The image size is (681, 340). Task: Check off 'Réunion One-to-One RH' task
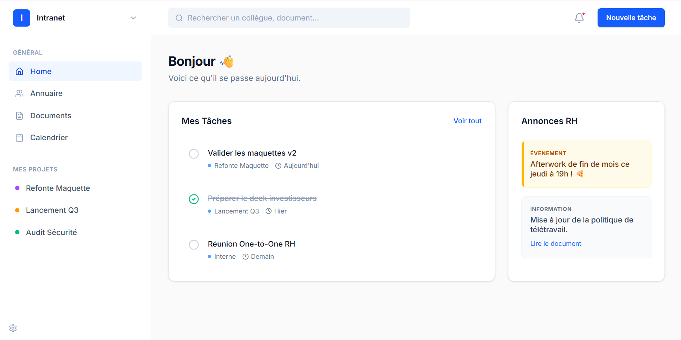tap(194, 245)
